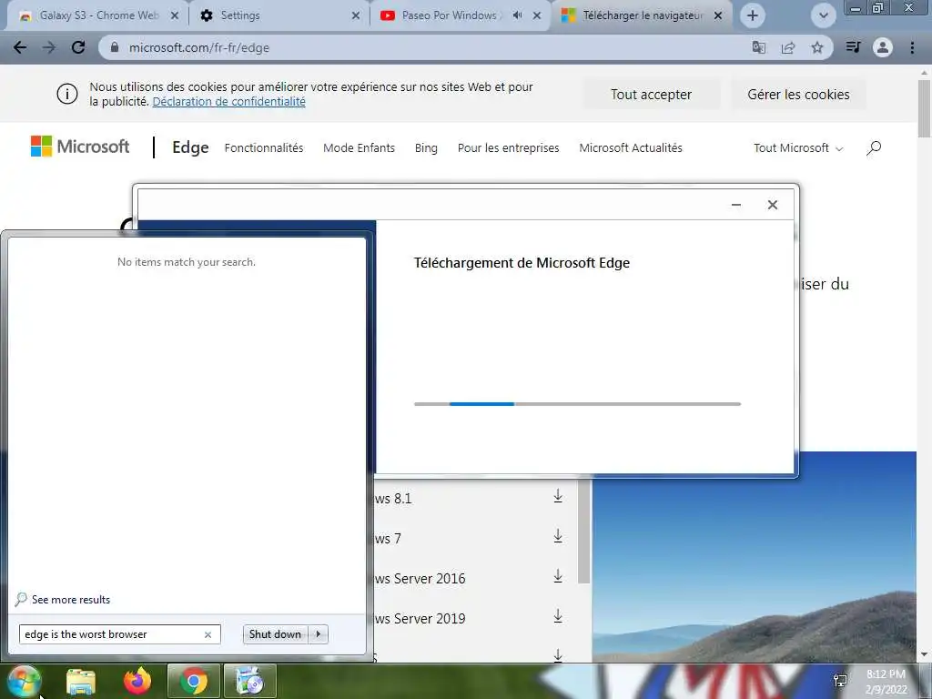Clear the Start menu search text
The width and height of the screenshot is (932, 699).
(208, 634)
